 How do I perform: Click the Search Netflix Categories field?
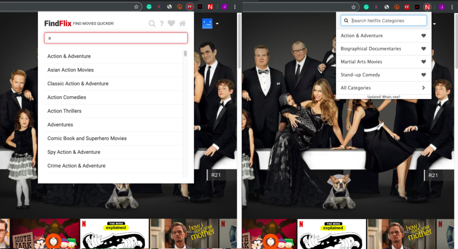pyautogui.click(x=383, y=21)
